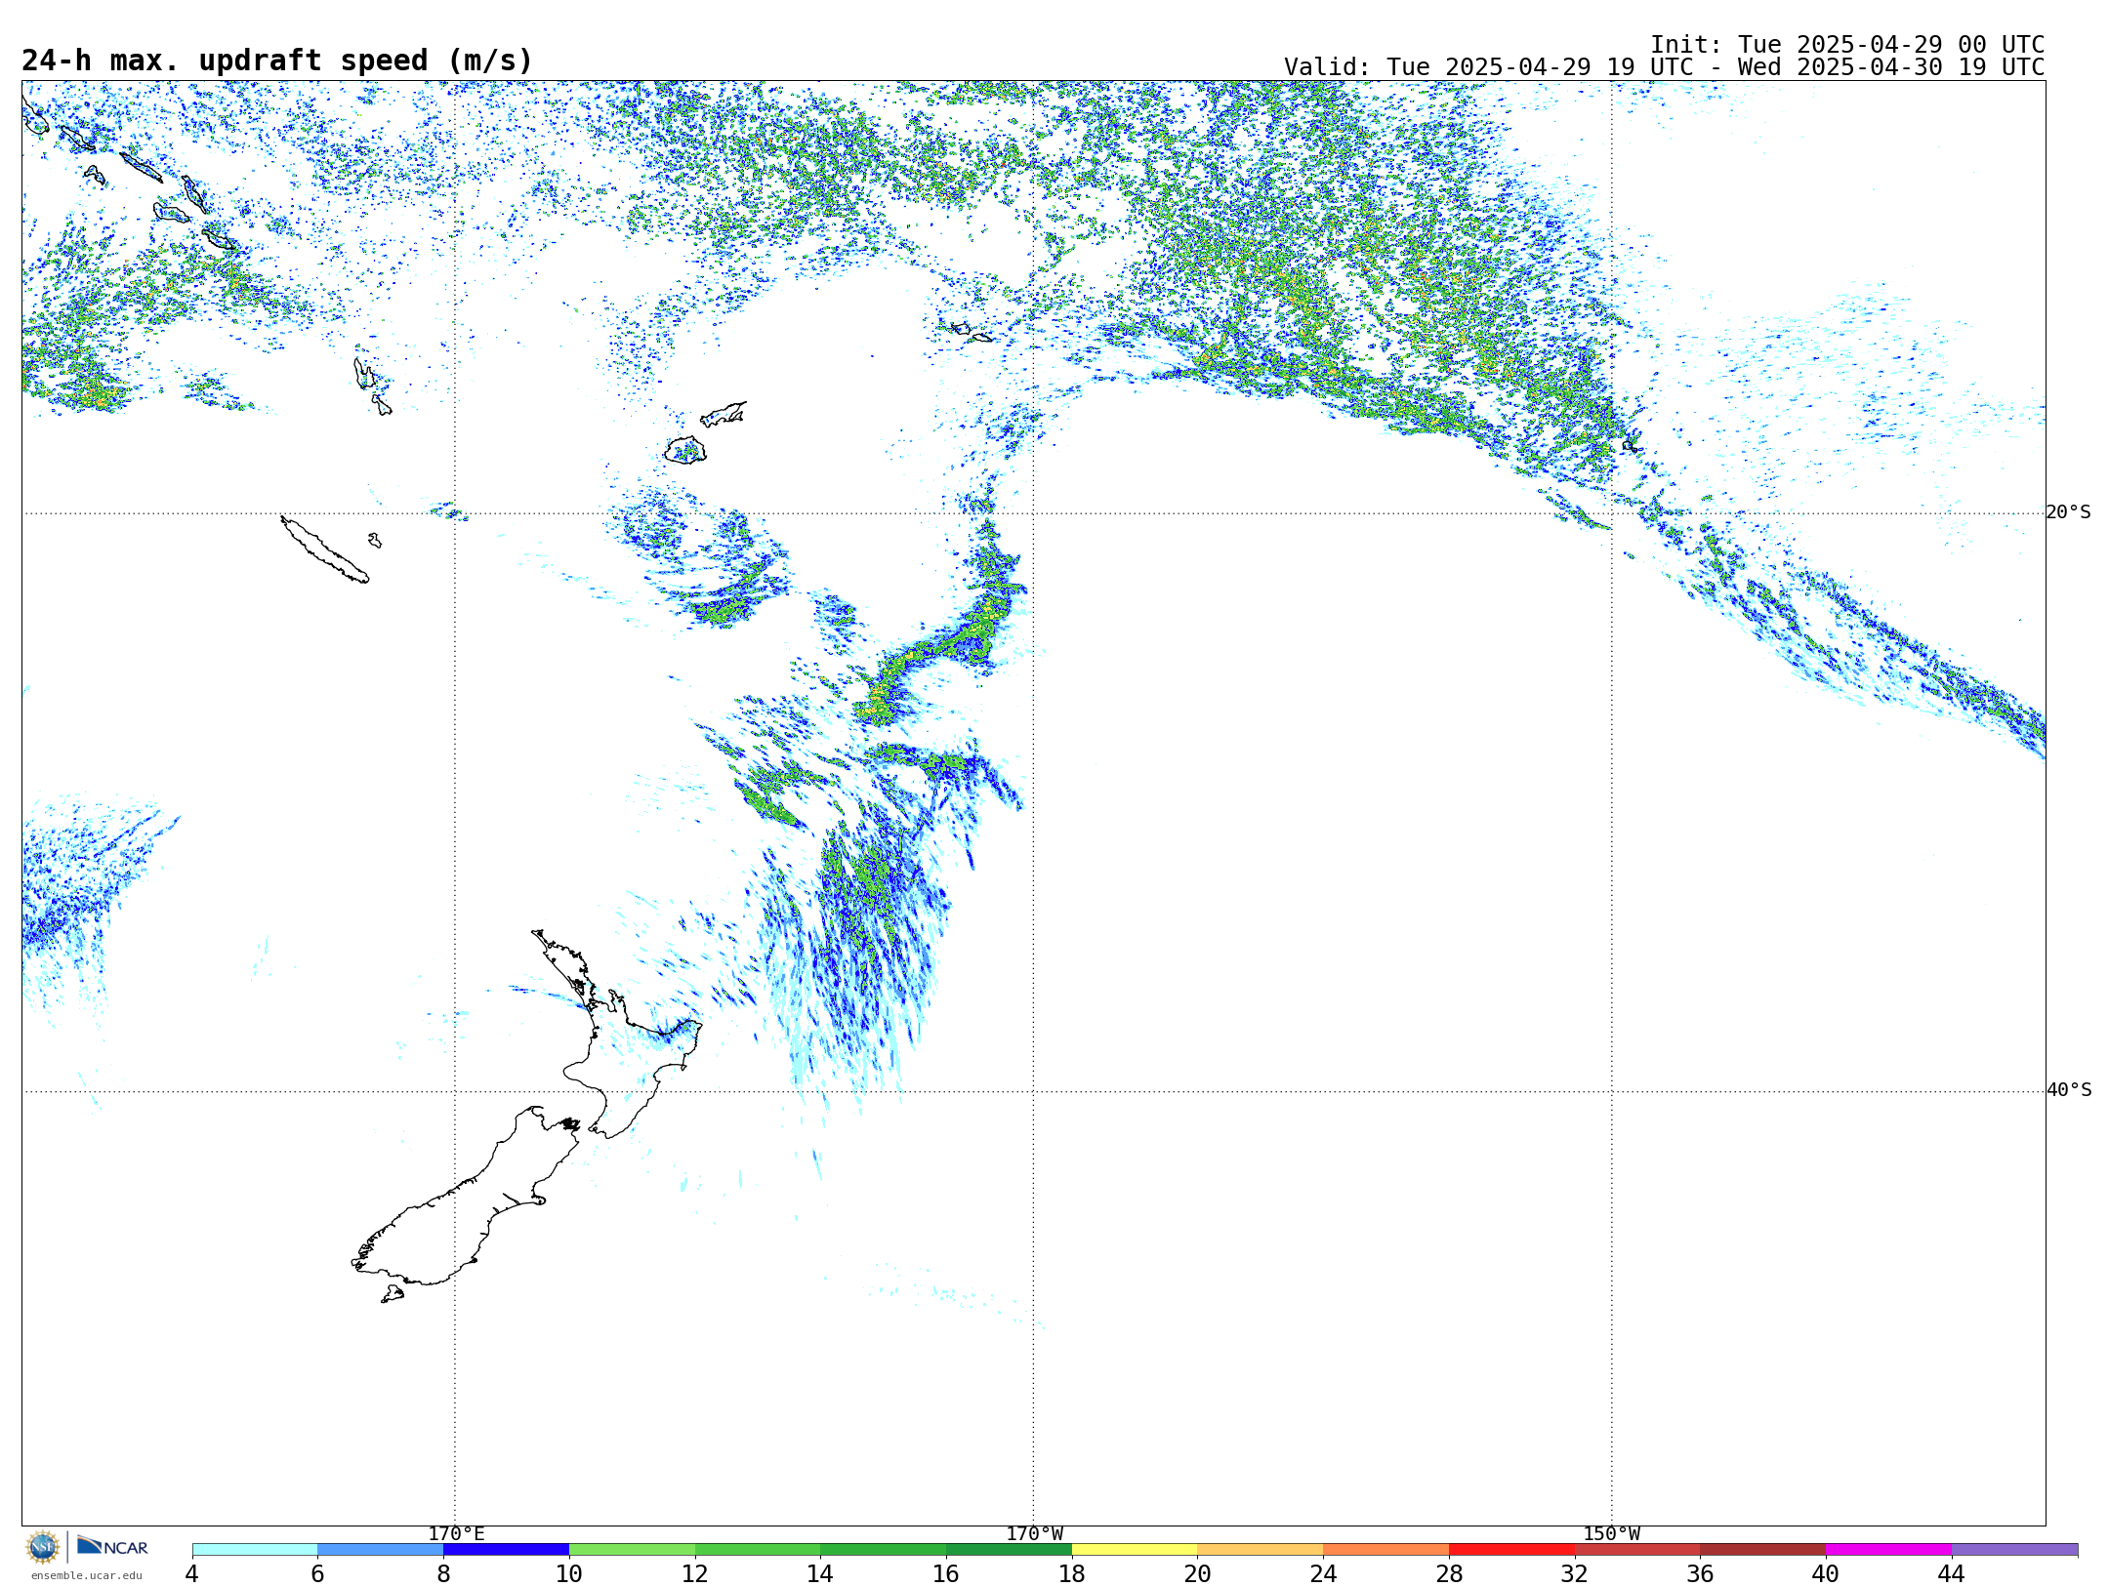Click the '170°W' longitude label
The height and width of the screenshot is (1587, 2109).
(1035, 1533)
